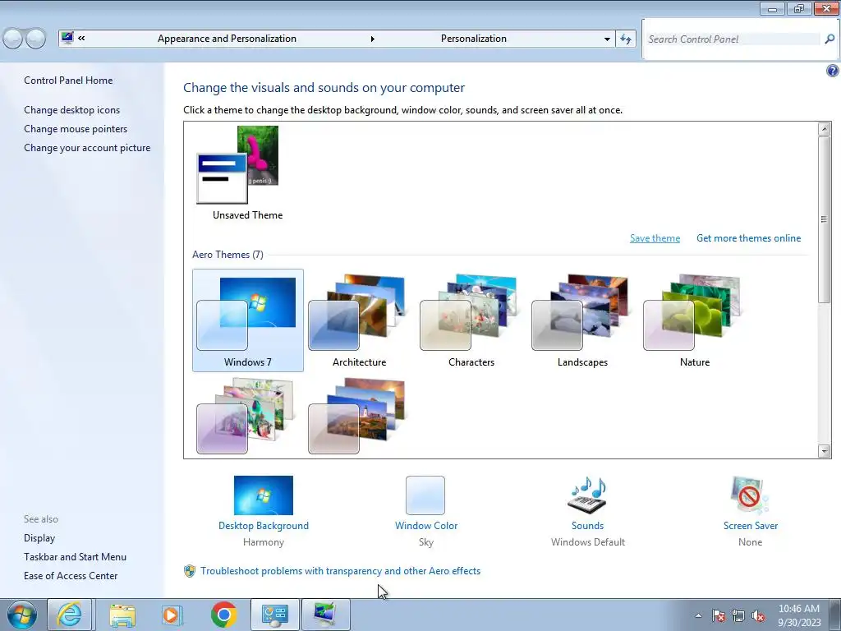Click the address bar refresh button
The width and height of the screenshot is (841, 631).
[625, 39]
